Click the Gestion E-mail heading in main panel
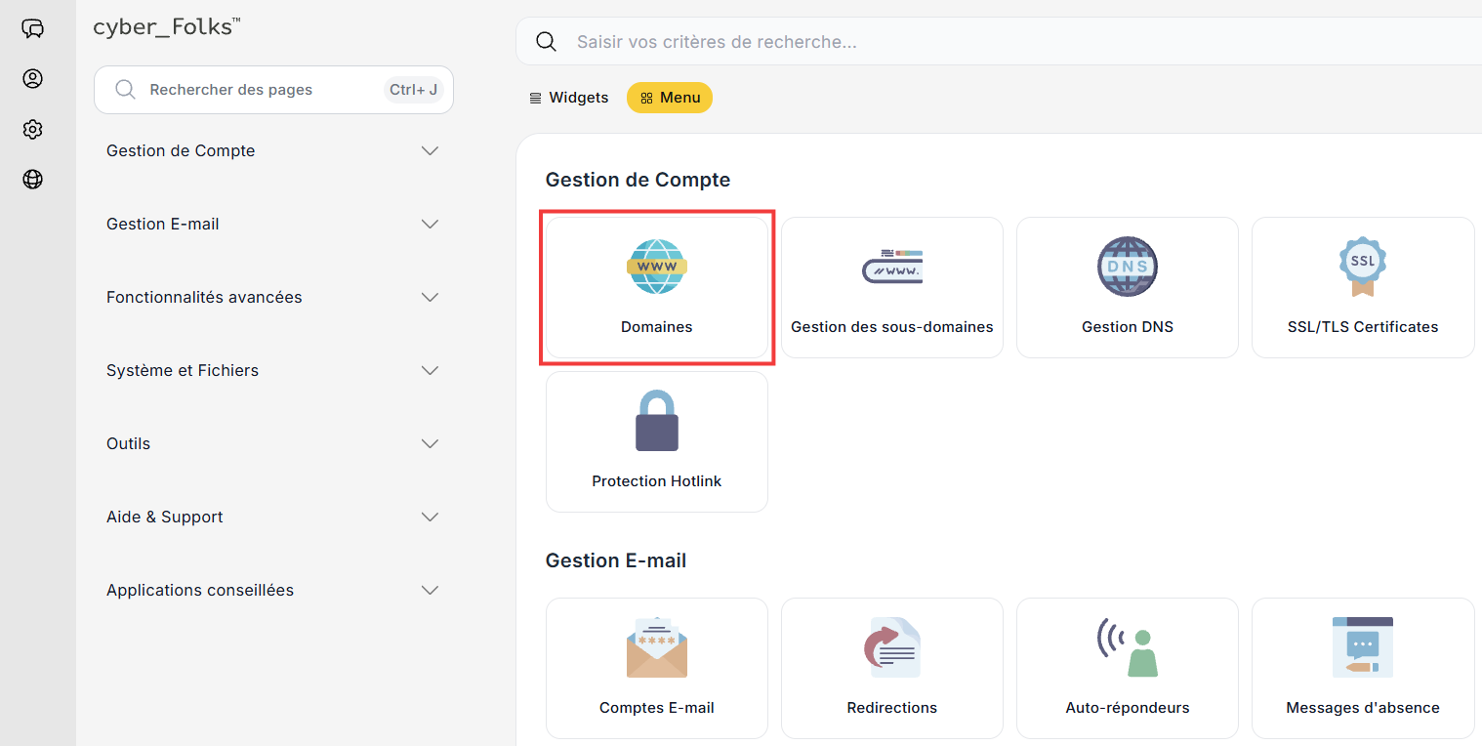 point(616,560)
